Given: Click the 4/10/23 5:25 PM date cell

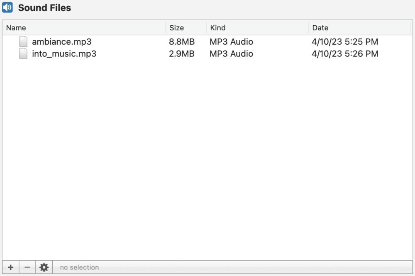Looking at the screenshot, I should pyautogui.click(x=345, y=41).
